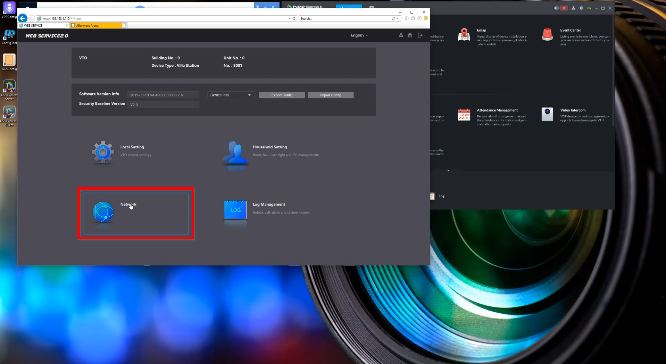Viewport: 666px width, 364px height.
Task: Open the Local Setting gear icon
Action: (103, 152)
